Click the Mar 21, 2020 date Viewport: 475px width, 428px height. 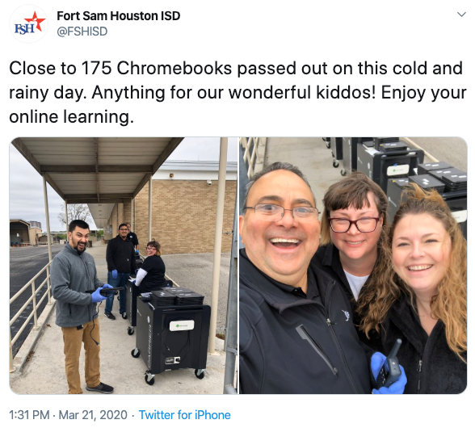[93, 414]
